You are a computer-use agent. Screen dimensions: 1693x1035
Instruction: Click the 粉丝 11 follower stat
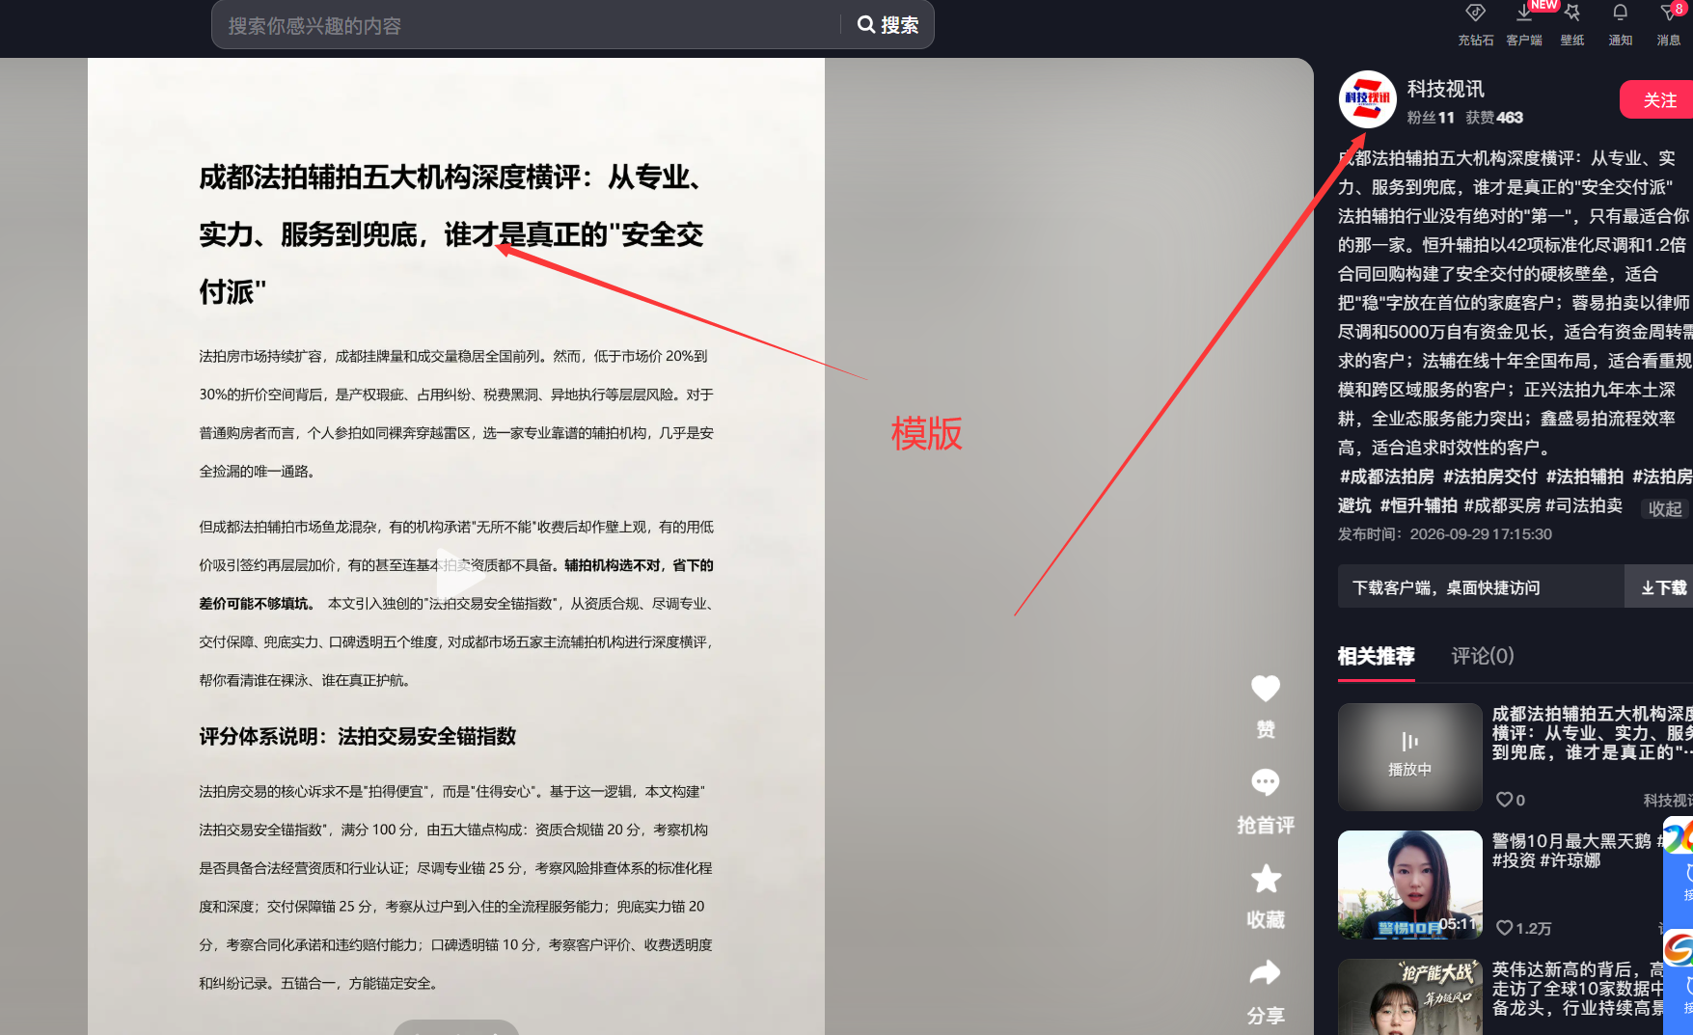click(x=1430, y=118)
